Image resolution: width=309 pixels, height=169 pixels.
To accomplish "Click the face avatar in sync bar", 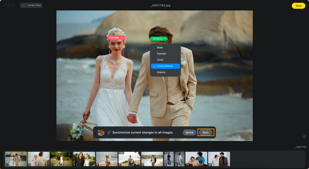I will point(101,132).
